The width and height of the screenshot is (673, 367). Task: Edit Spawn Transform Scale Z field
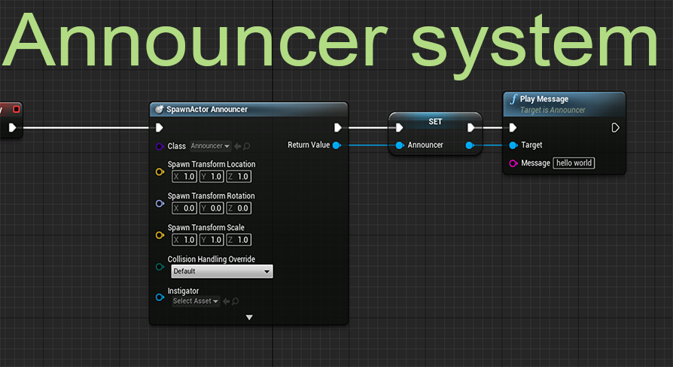(x=239, y=240)
